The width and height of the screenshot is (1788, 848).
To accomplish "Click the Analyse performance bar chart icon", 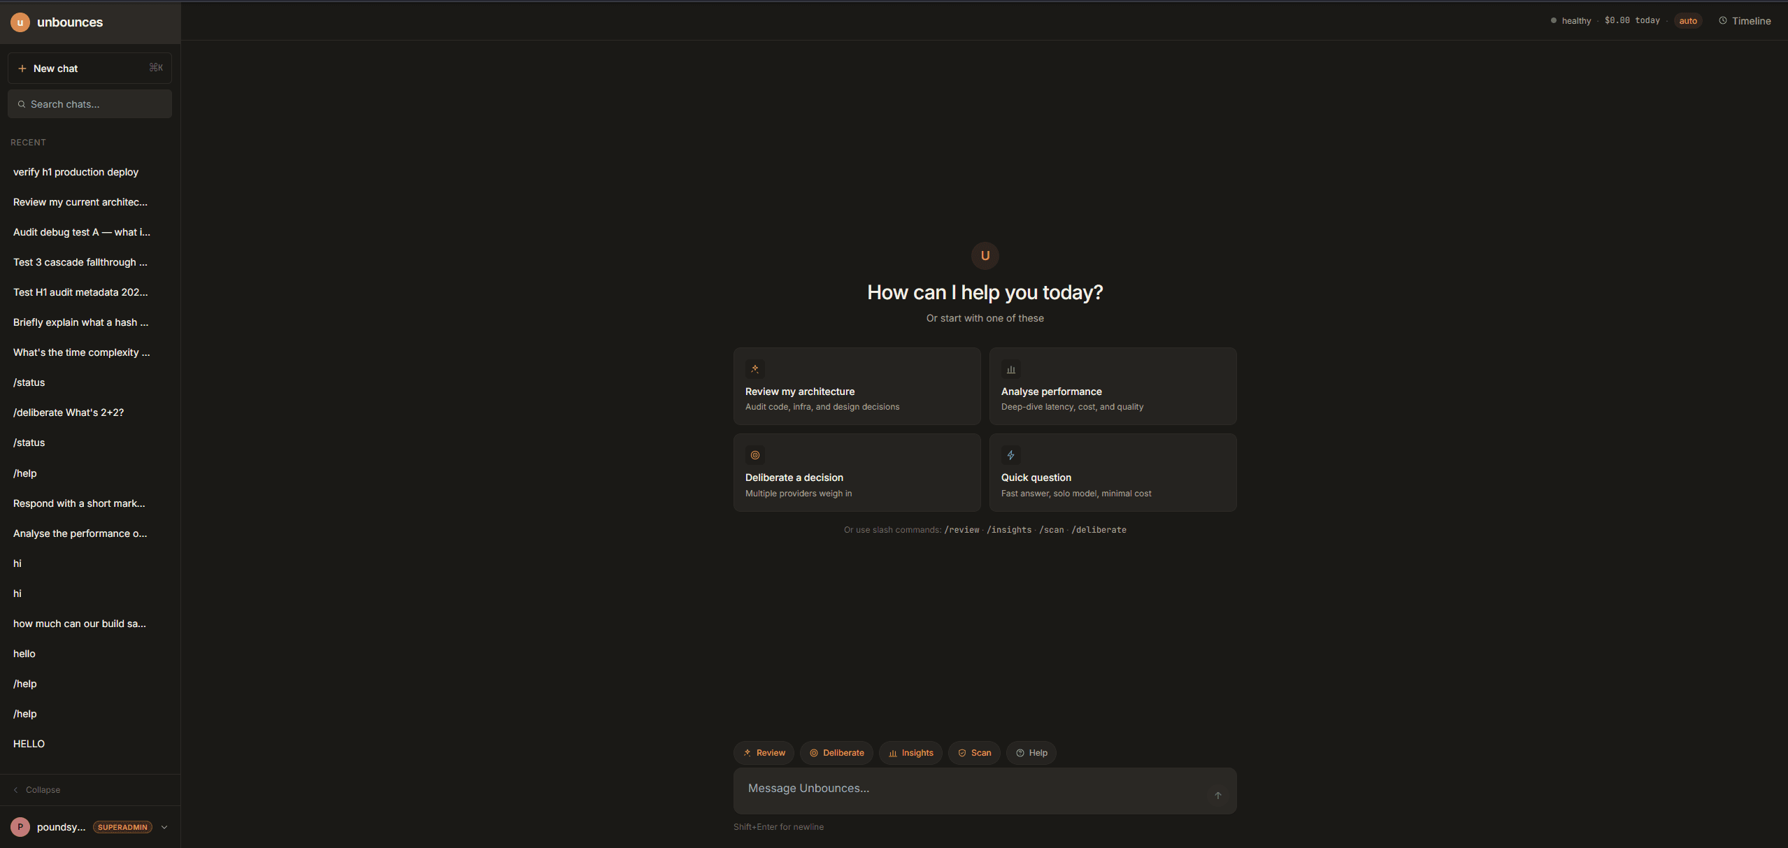I will (x=1011, y=369).
